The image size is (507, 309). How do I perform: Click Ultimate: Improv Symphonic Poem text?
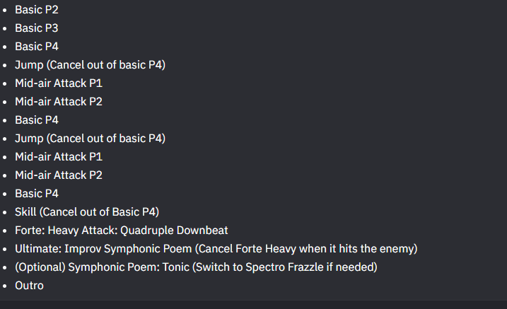pos(103,249)
